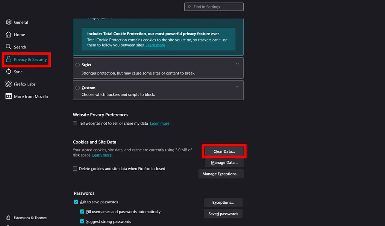Click the Sync arrows icon

[9, 72]
